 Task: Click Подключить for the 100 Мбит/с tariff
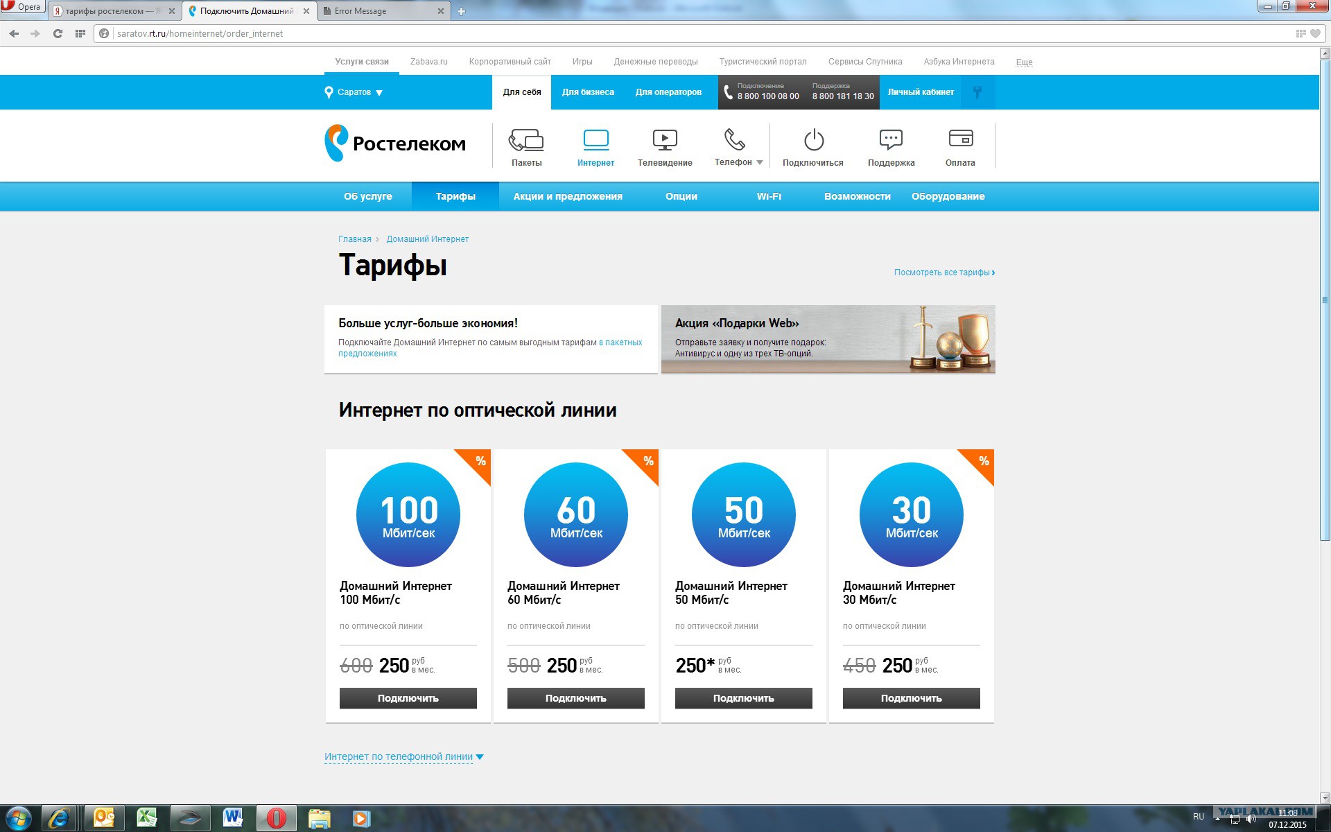click(x=408, y=698)
